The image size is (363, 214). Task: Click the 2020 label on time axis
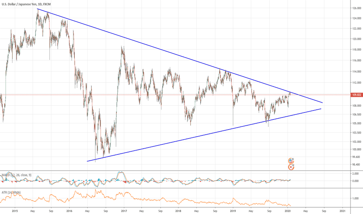[x=287, y=211]
